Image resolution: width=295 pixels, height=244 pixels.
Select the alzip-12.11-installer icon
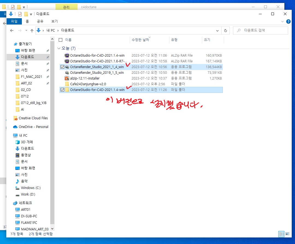67,78
